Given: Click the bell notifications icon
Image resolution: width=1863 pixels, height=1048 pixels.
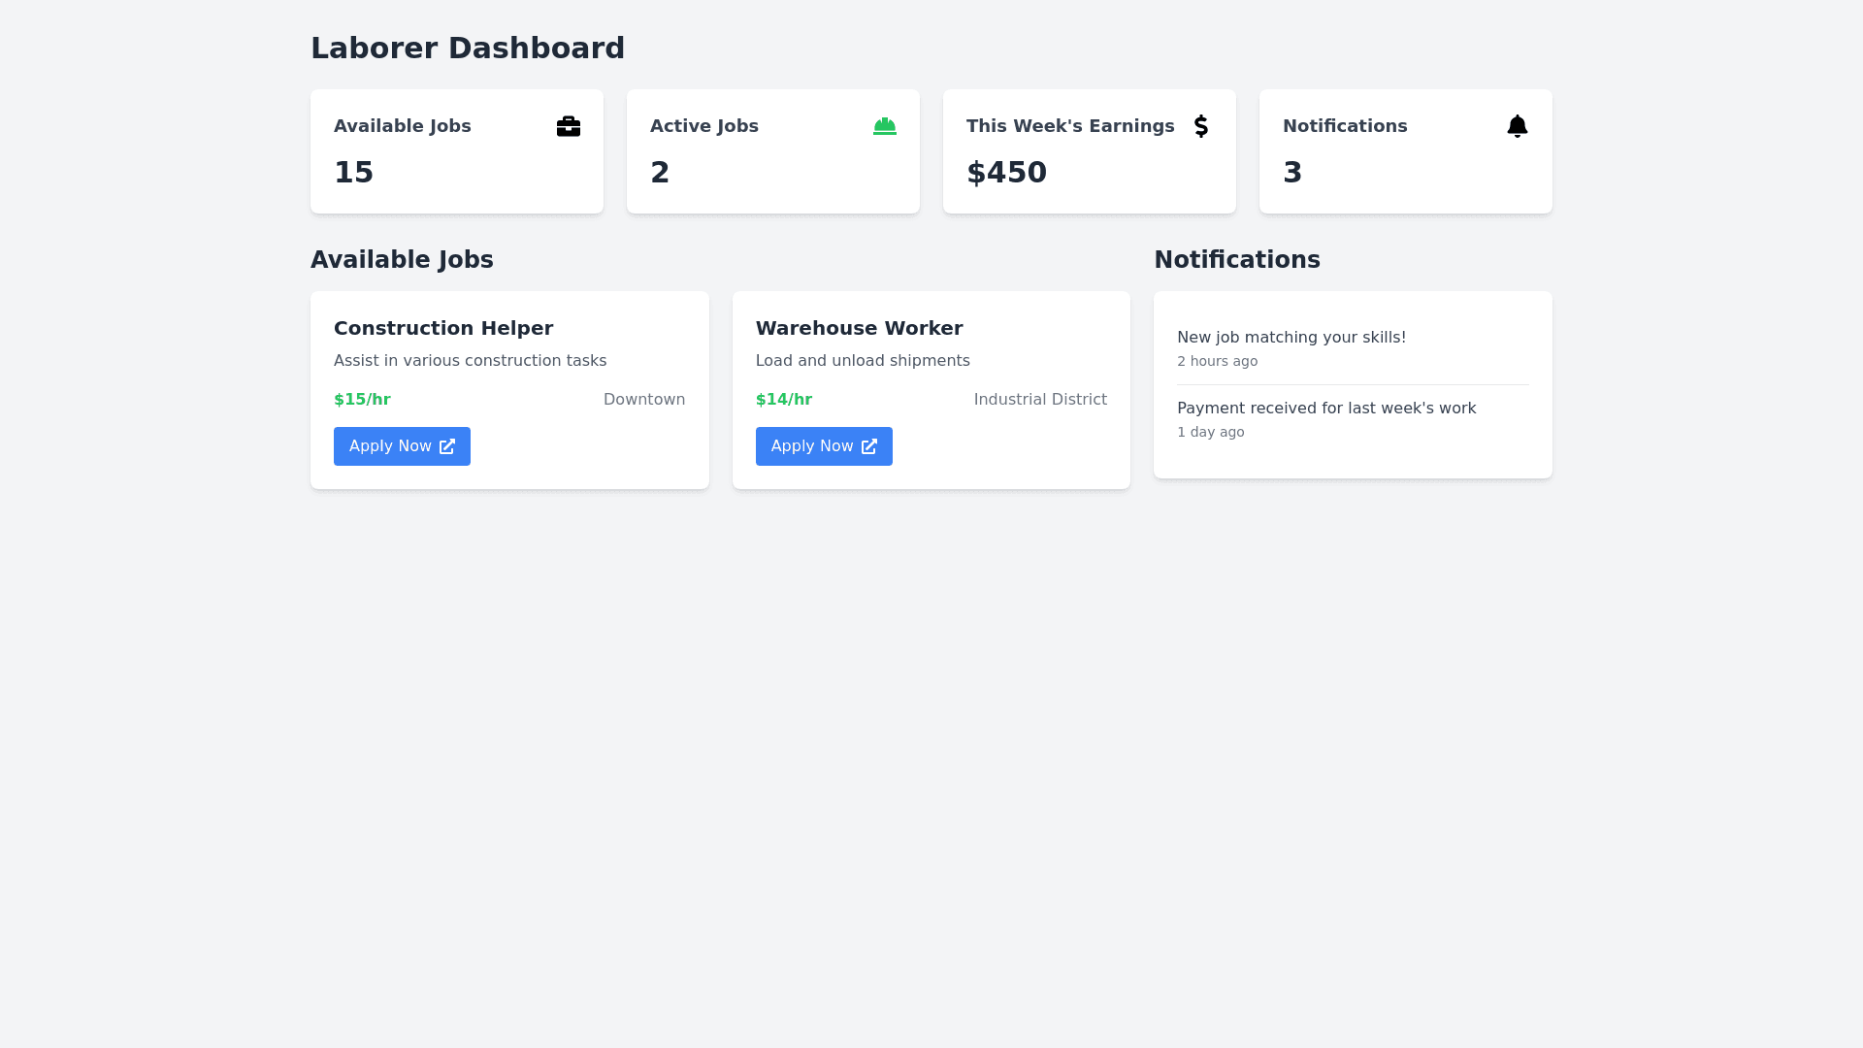Looking at the screenshot, I should [x=1518, y=126].
